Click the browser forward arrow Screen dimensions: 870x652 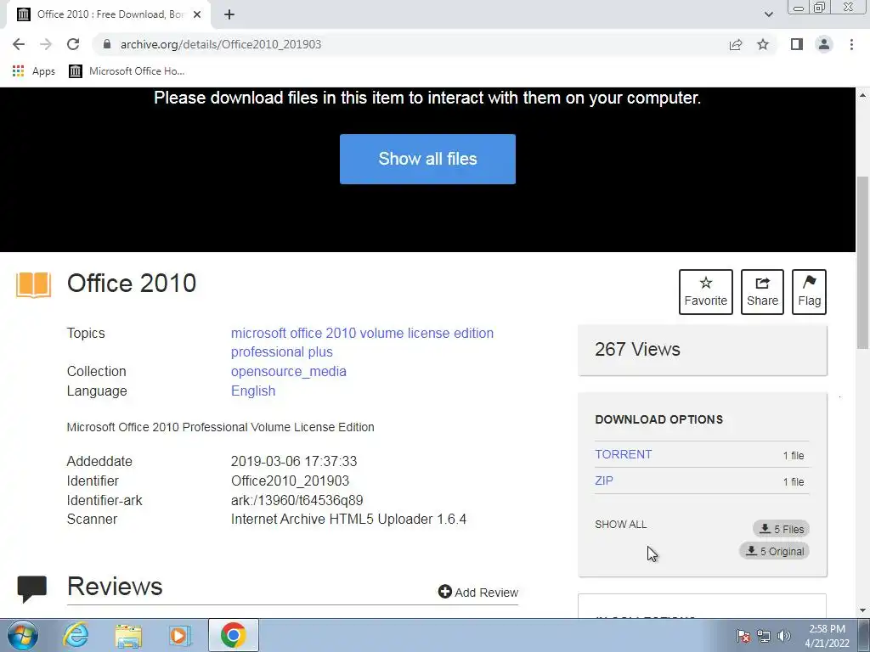point(46,44)
